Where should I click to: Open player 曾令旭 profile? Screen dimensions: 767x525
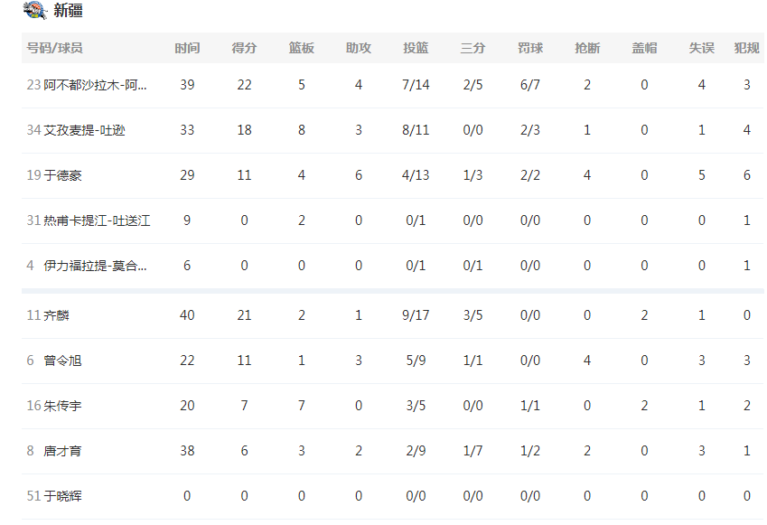point(62,361)
